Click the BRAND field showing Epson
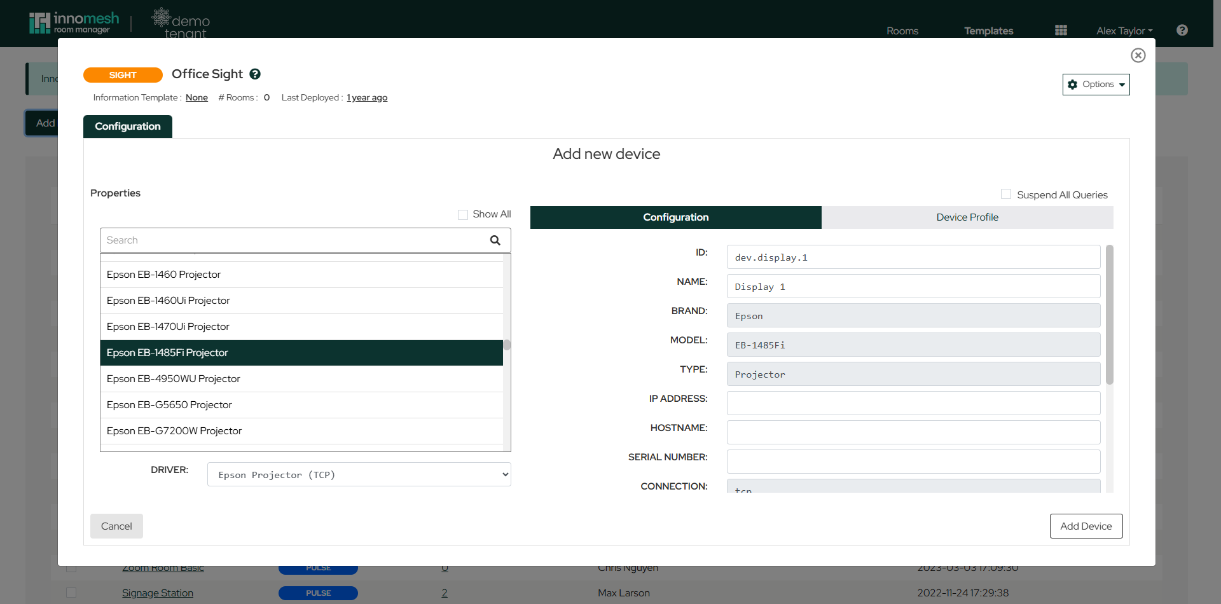The height and width of the screenshot is (604, 1221). point(913,316)
